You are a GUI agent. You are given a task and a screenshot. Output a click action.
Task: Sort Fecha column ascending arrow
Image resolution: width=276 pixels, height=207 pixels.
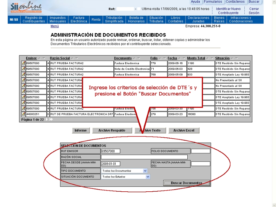click(180, 58)
